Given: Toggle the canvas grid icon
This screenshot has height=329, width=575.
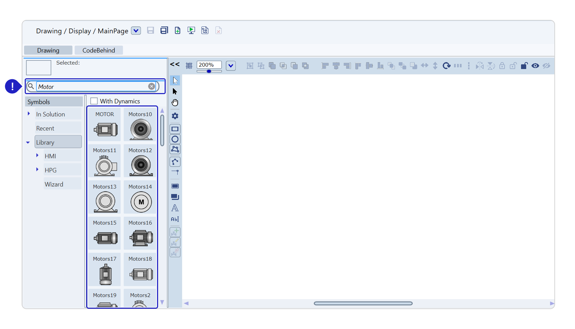Looking at the screenshot, I should [x=189, y=66].
